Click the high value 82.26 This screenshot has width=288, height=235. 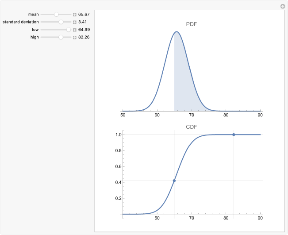(84, 37)
